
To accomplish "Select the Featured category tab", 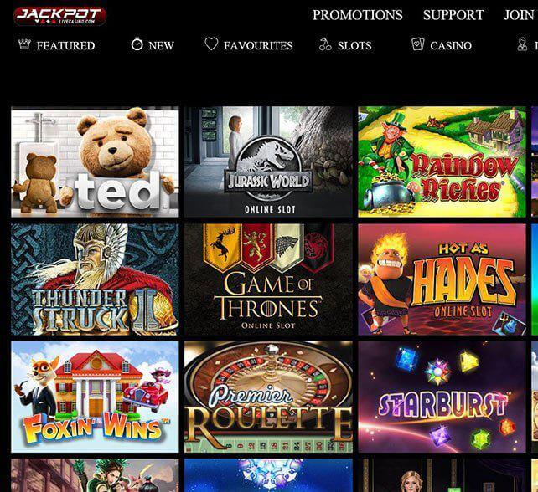I will pyautogui.click(x=66, y=45).
